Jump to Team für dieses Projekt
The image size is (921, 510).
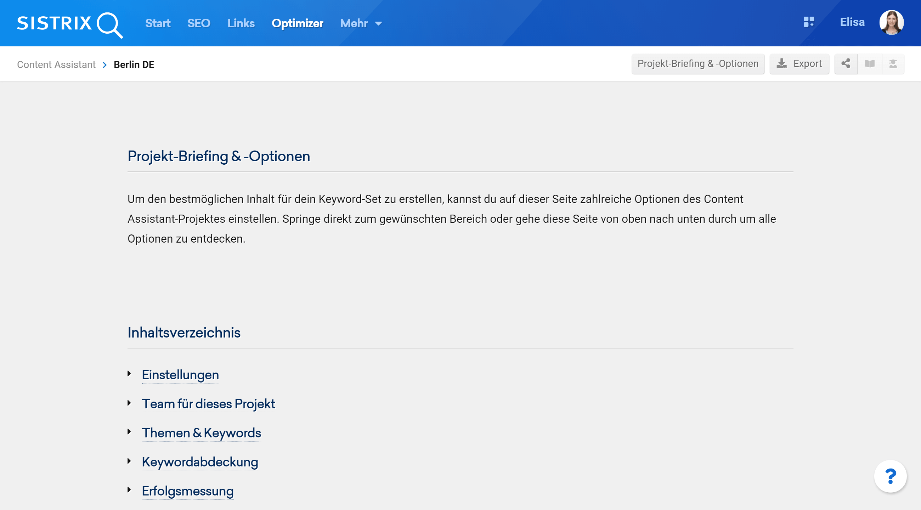[x=208, y=404]
